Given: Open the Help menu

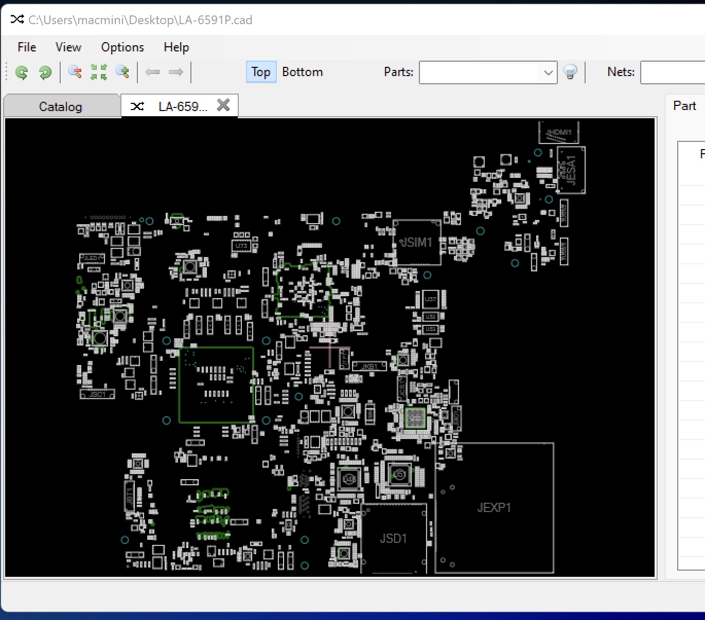Looking at the screenshot, I should pyautogui.click(x=177, y=47).
